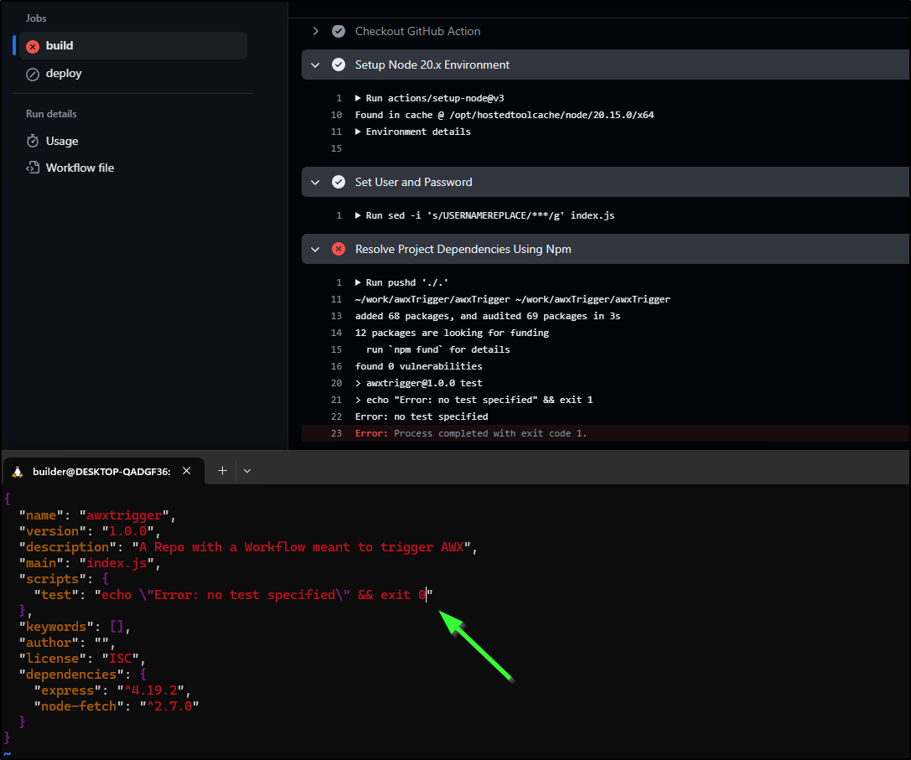This screenshot has height=760, width=911.
Task: Click the index.js main value in the editor
Action: 116,563
